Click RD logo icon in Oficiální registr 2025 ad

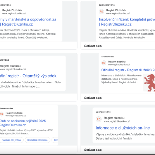tap(104, 63)
